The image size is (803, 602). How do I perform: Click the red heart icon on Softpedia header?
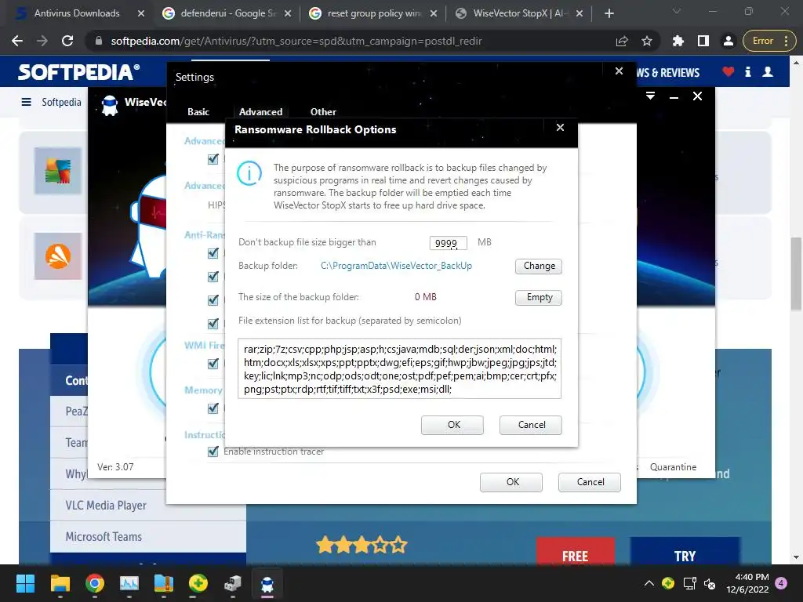coord(729,71)
